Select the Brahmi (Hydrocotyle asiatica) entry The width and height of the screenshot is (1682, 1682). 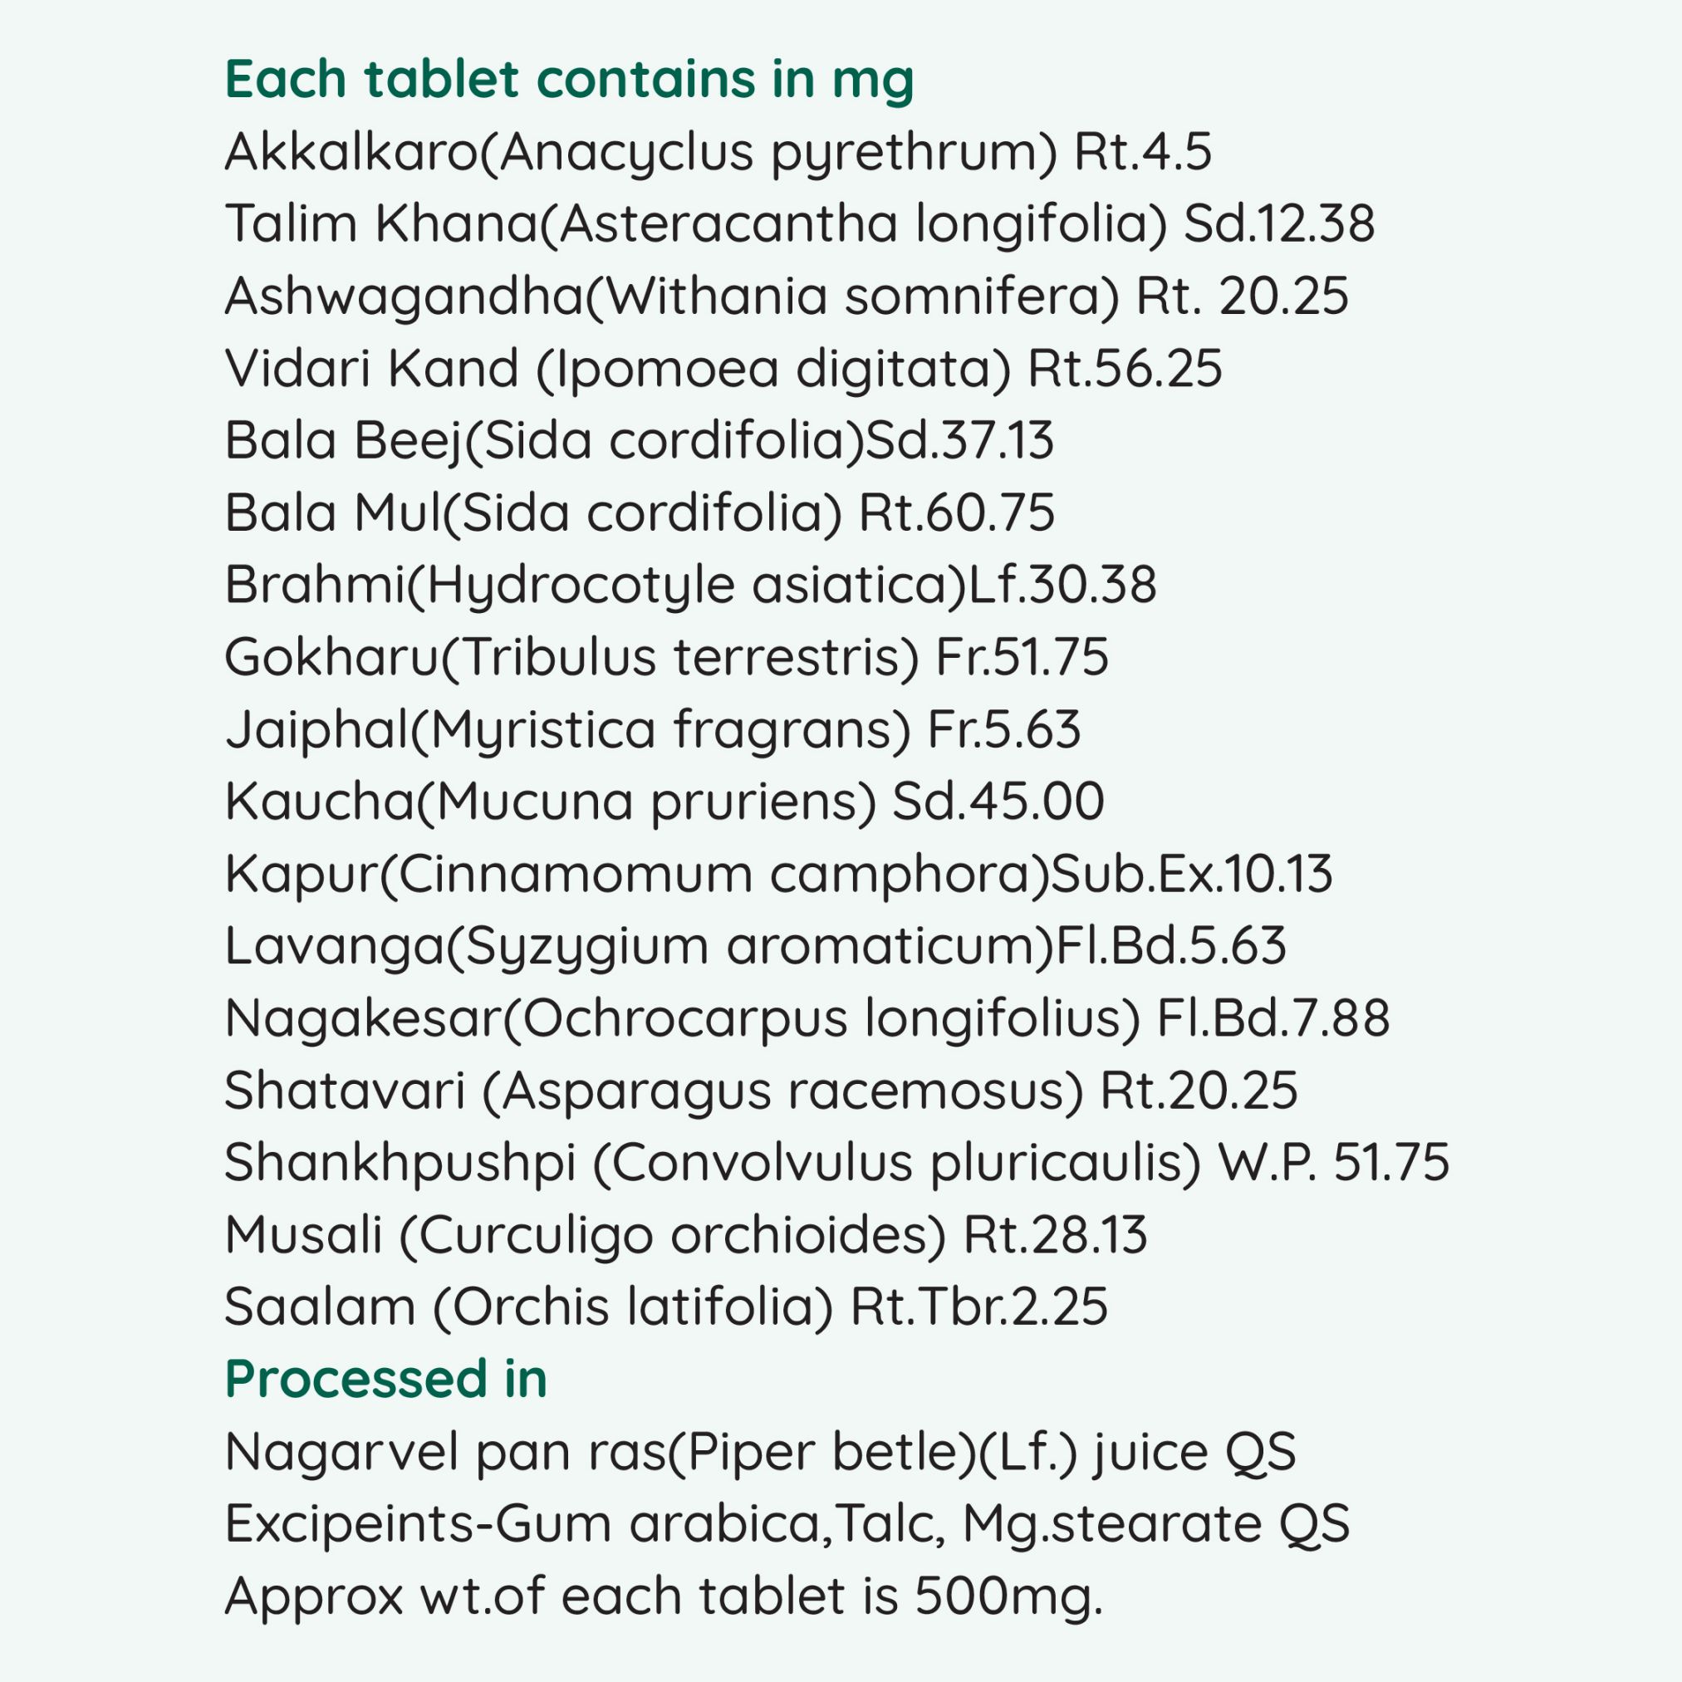coord(690,586)
